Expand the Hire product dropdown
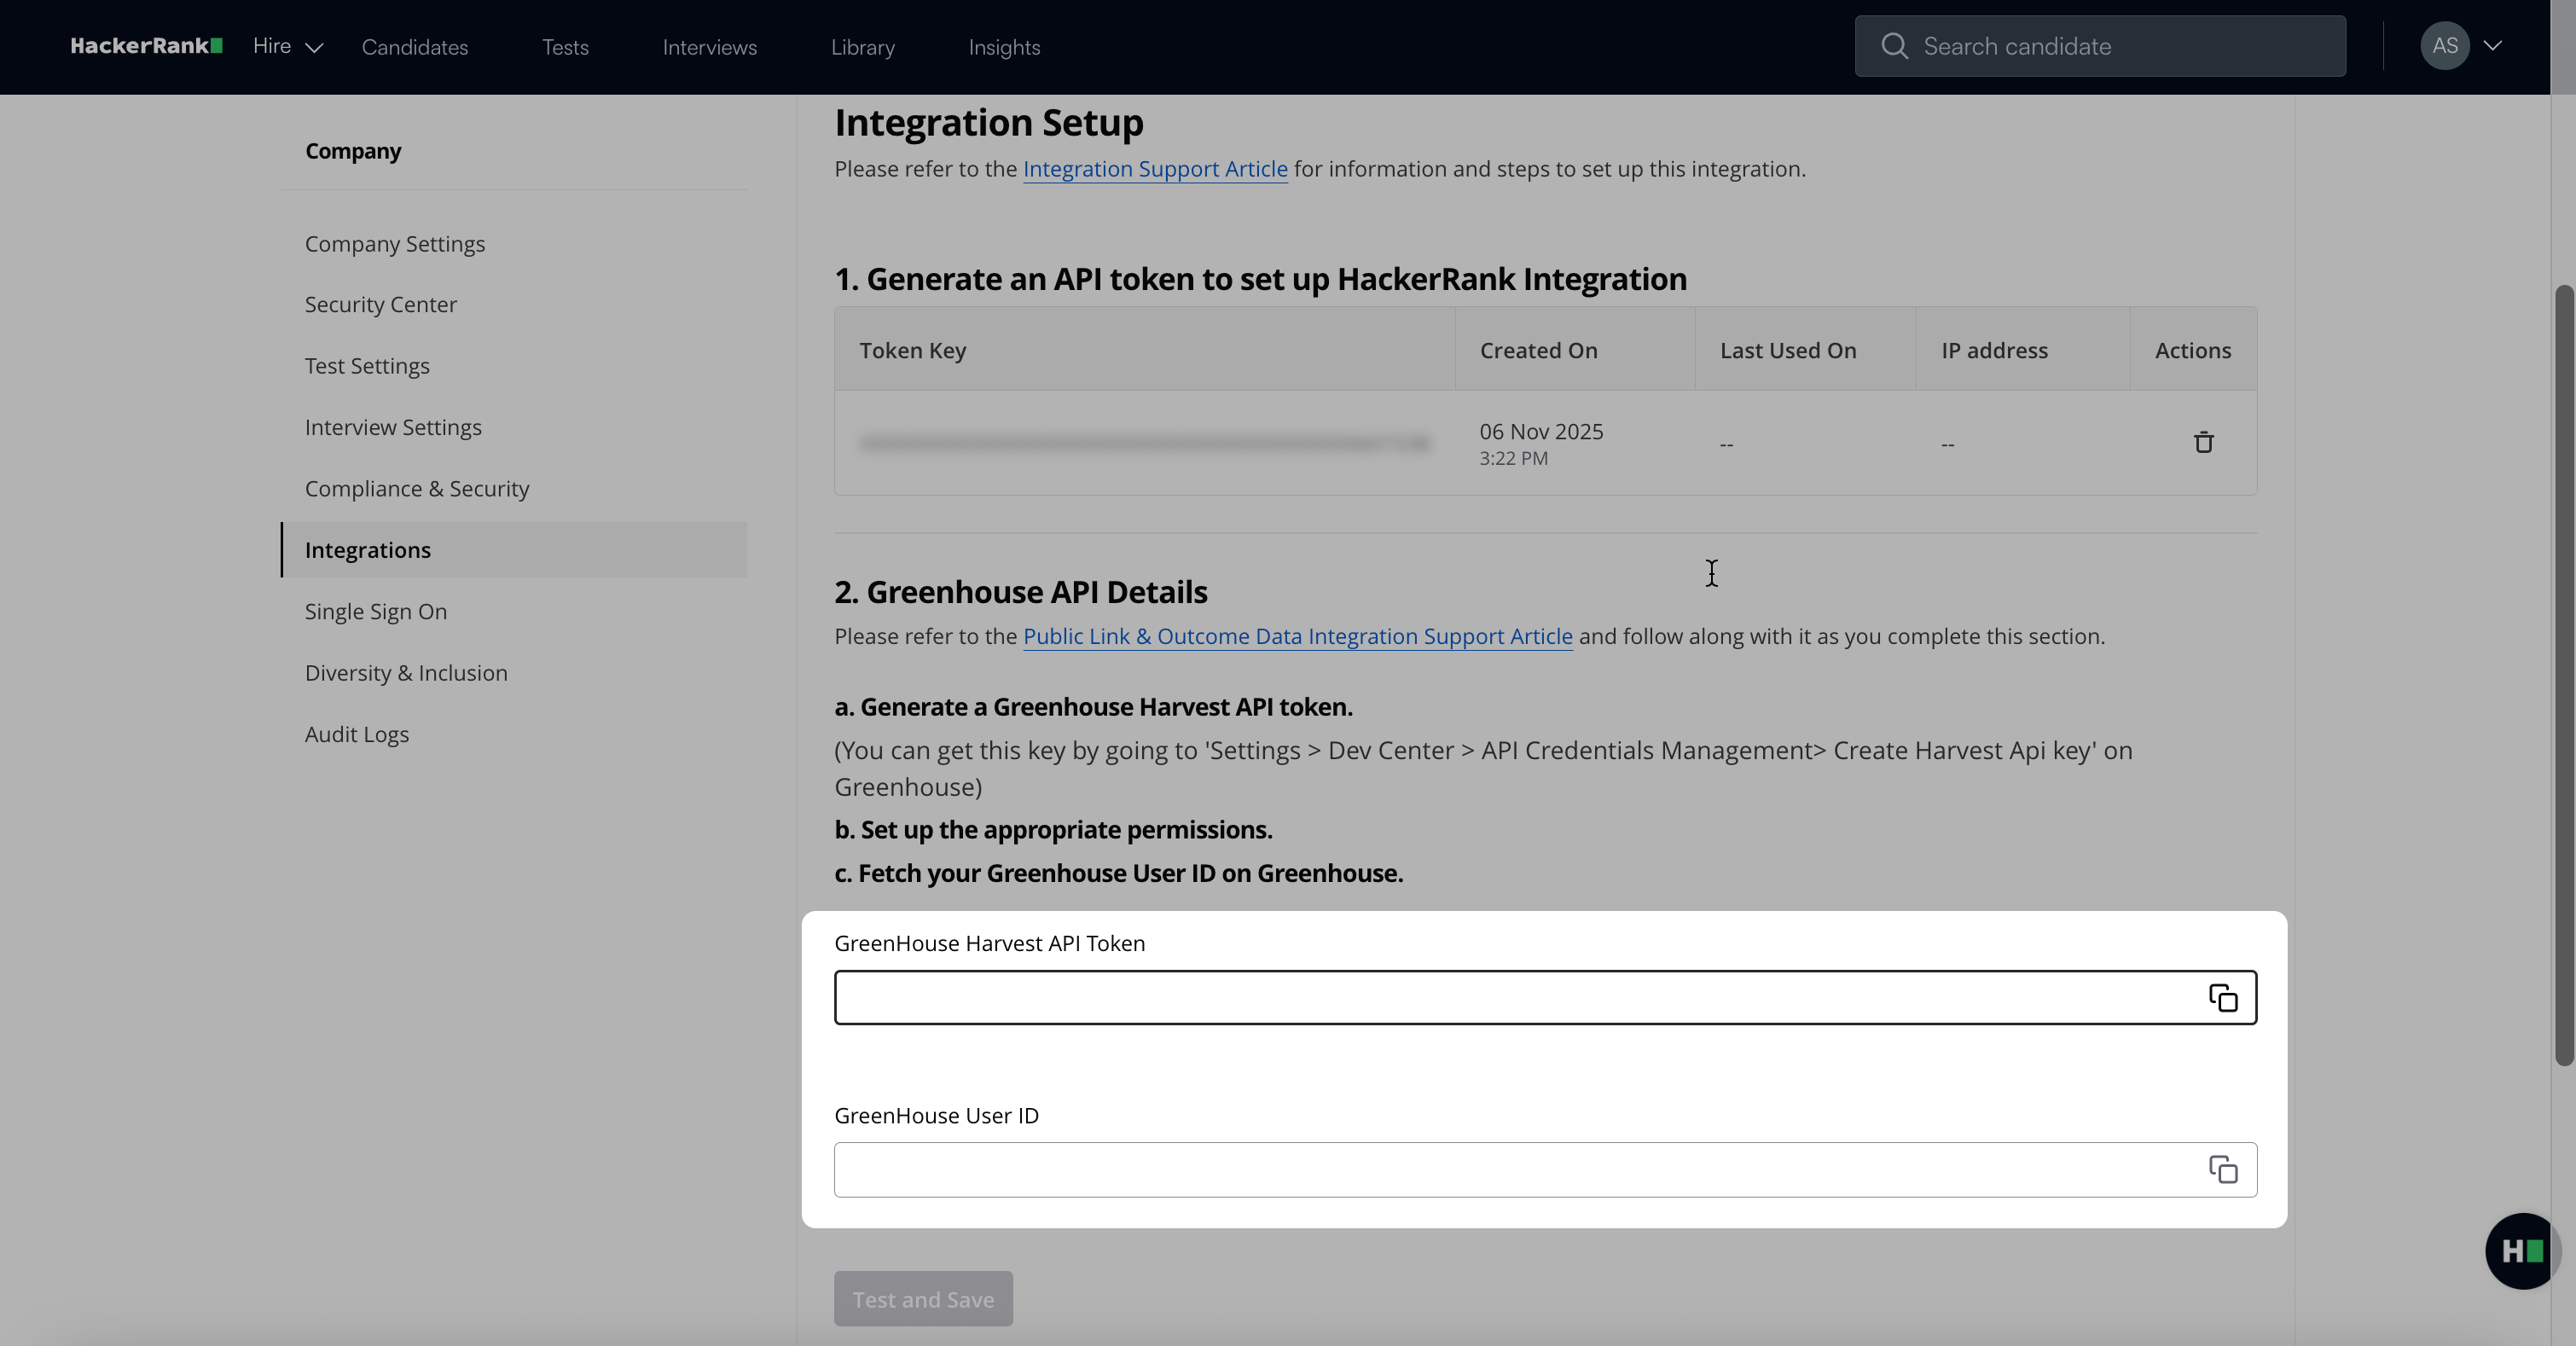Screen dimensions: 2576x1346 click(x=288, y=46)
